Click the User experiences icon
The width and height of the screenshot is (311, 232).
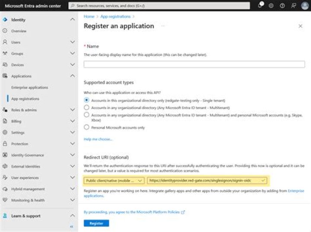point(5,177)
